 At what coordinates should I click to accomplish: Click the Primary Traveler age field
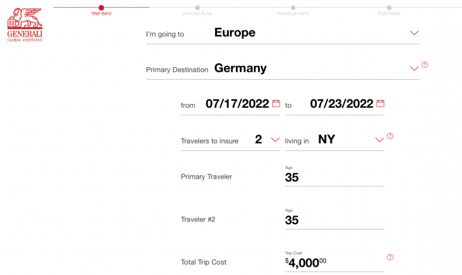point(334,177)
